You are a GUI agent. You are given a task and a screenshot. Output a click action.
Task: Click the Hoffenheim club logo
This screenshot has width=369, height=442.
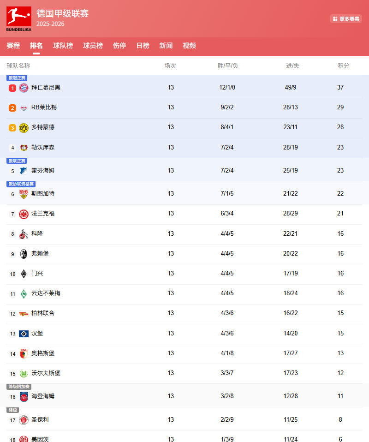[x=24, y=171]
